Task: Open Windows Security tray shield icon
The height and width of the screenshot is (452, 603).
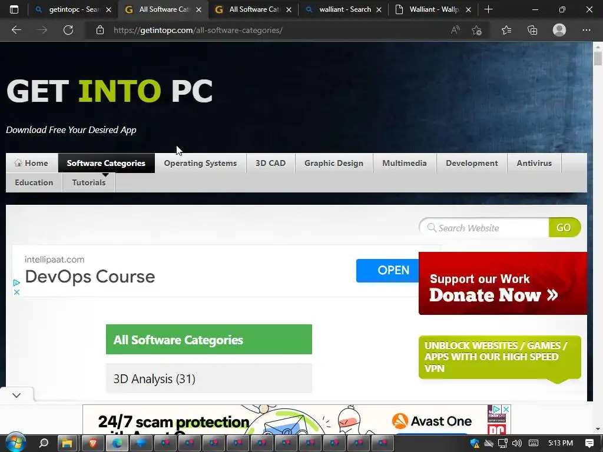Action: pos(475,443)
